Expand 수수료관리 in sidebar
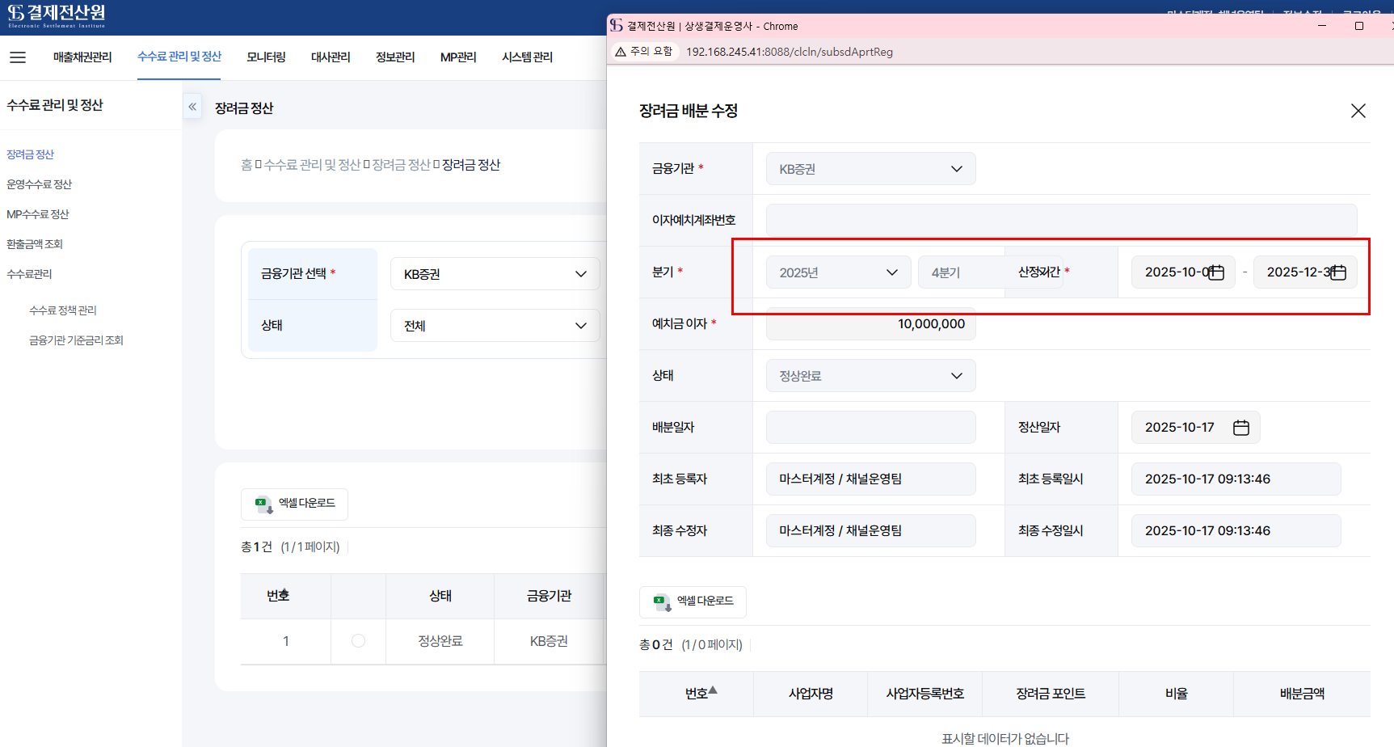The width and height of the screenshot is (1394, 747). pyautogui.click(x=29, y=274)
